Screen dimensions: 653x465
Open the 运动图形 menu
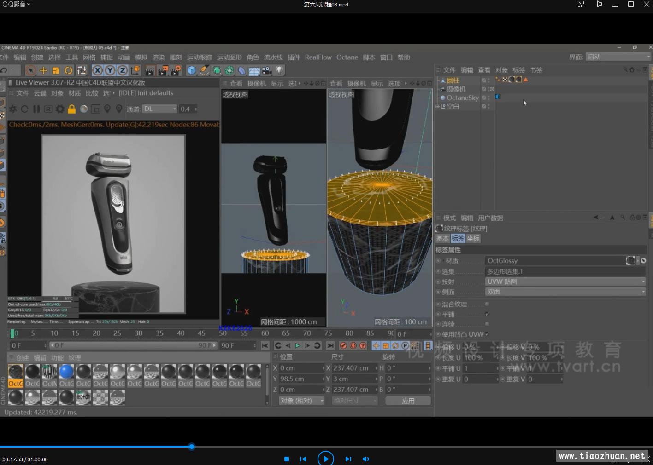(229, 57)
